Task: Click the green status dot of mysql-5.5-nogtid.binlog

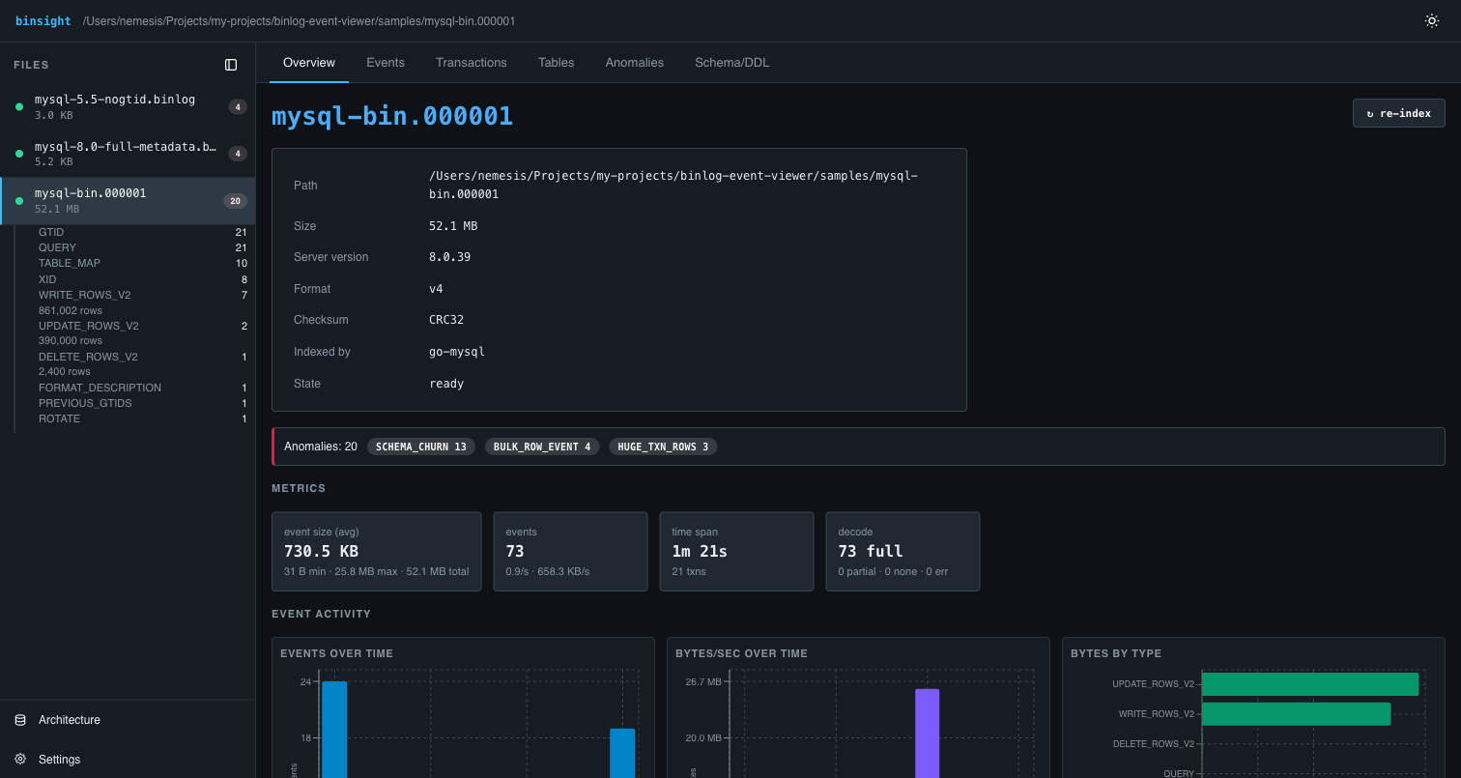Action: point(19,106)
